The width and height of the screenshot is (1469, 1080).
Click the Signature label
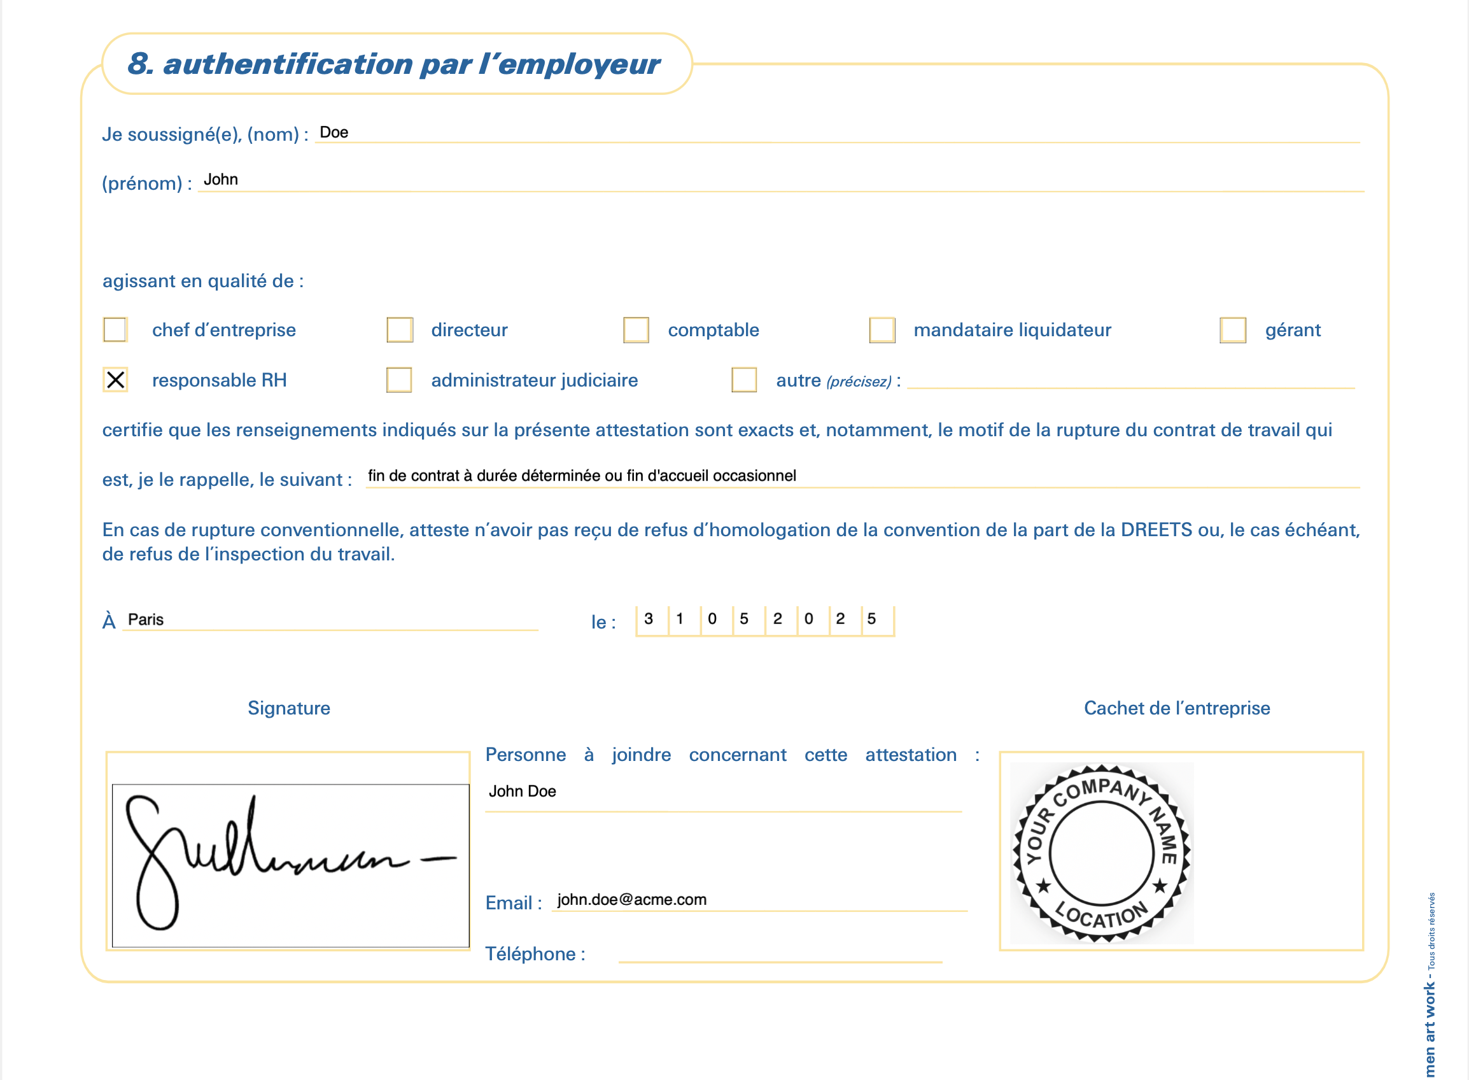289,708
